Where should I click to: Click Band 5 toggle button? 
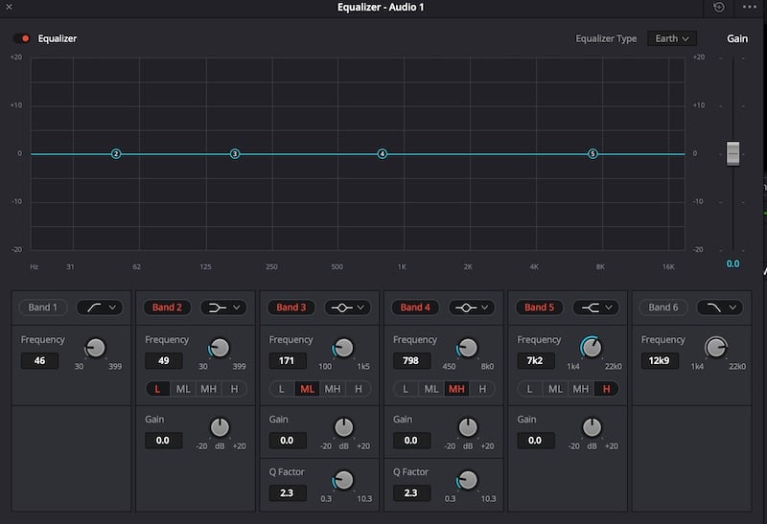tap(539, 308)
